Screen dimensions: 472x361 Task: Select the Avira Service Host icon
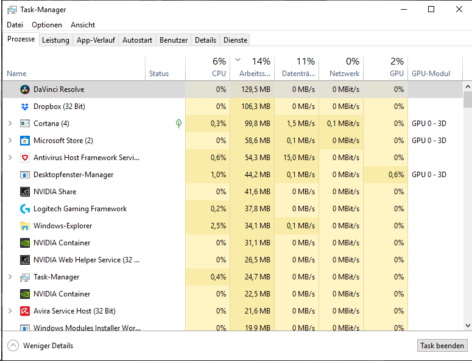(x=25, y=311)
